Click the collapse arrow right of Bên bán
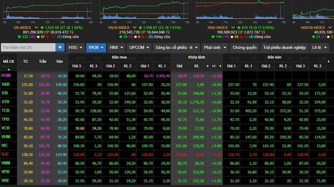 click(x=329, y=61)
